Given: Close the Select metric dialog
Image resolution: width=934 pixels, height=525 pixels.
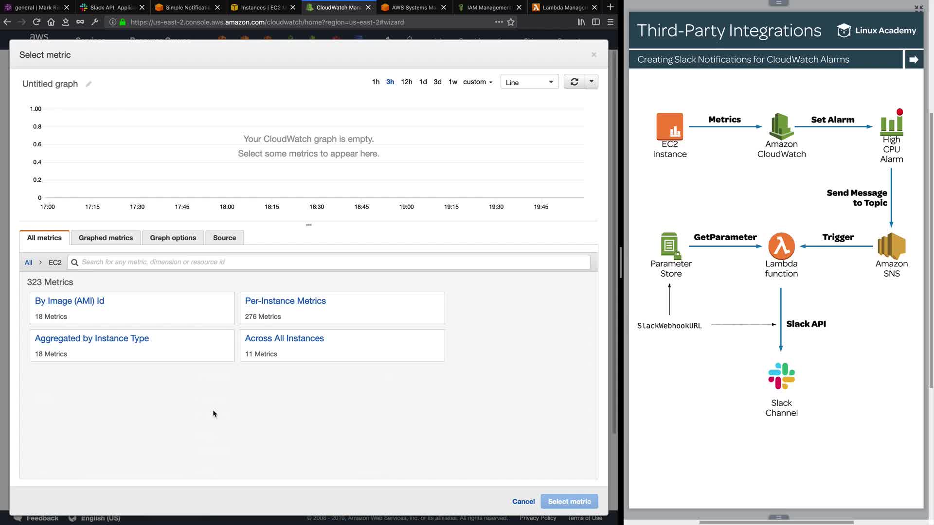Looking at the screenshot, I should (x=593, y=54).
